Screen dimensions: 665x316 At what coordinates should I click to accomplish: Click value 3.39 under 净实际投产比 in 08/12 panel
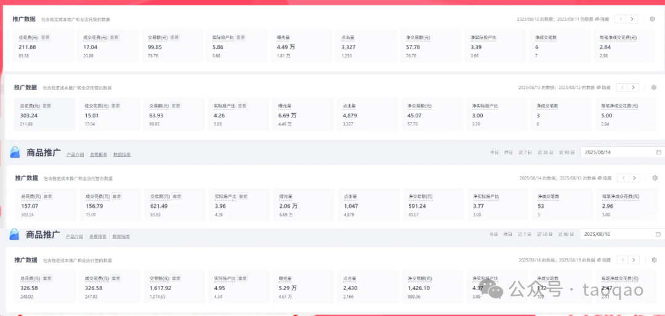[x=476, y=47]
